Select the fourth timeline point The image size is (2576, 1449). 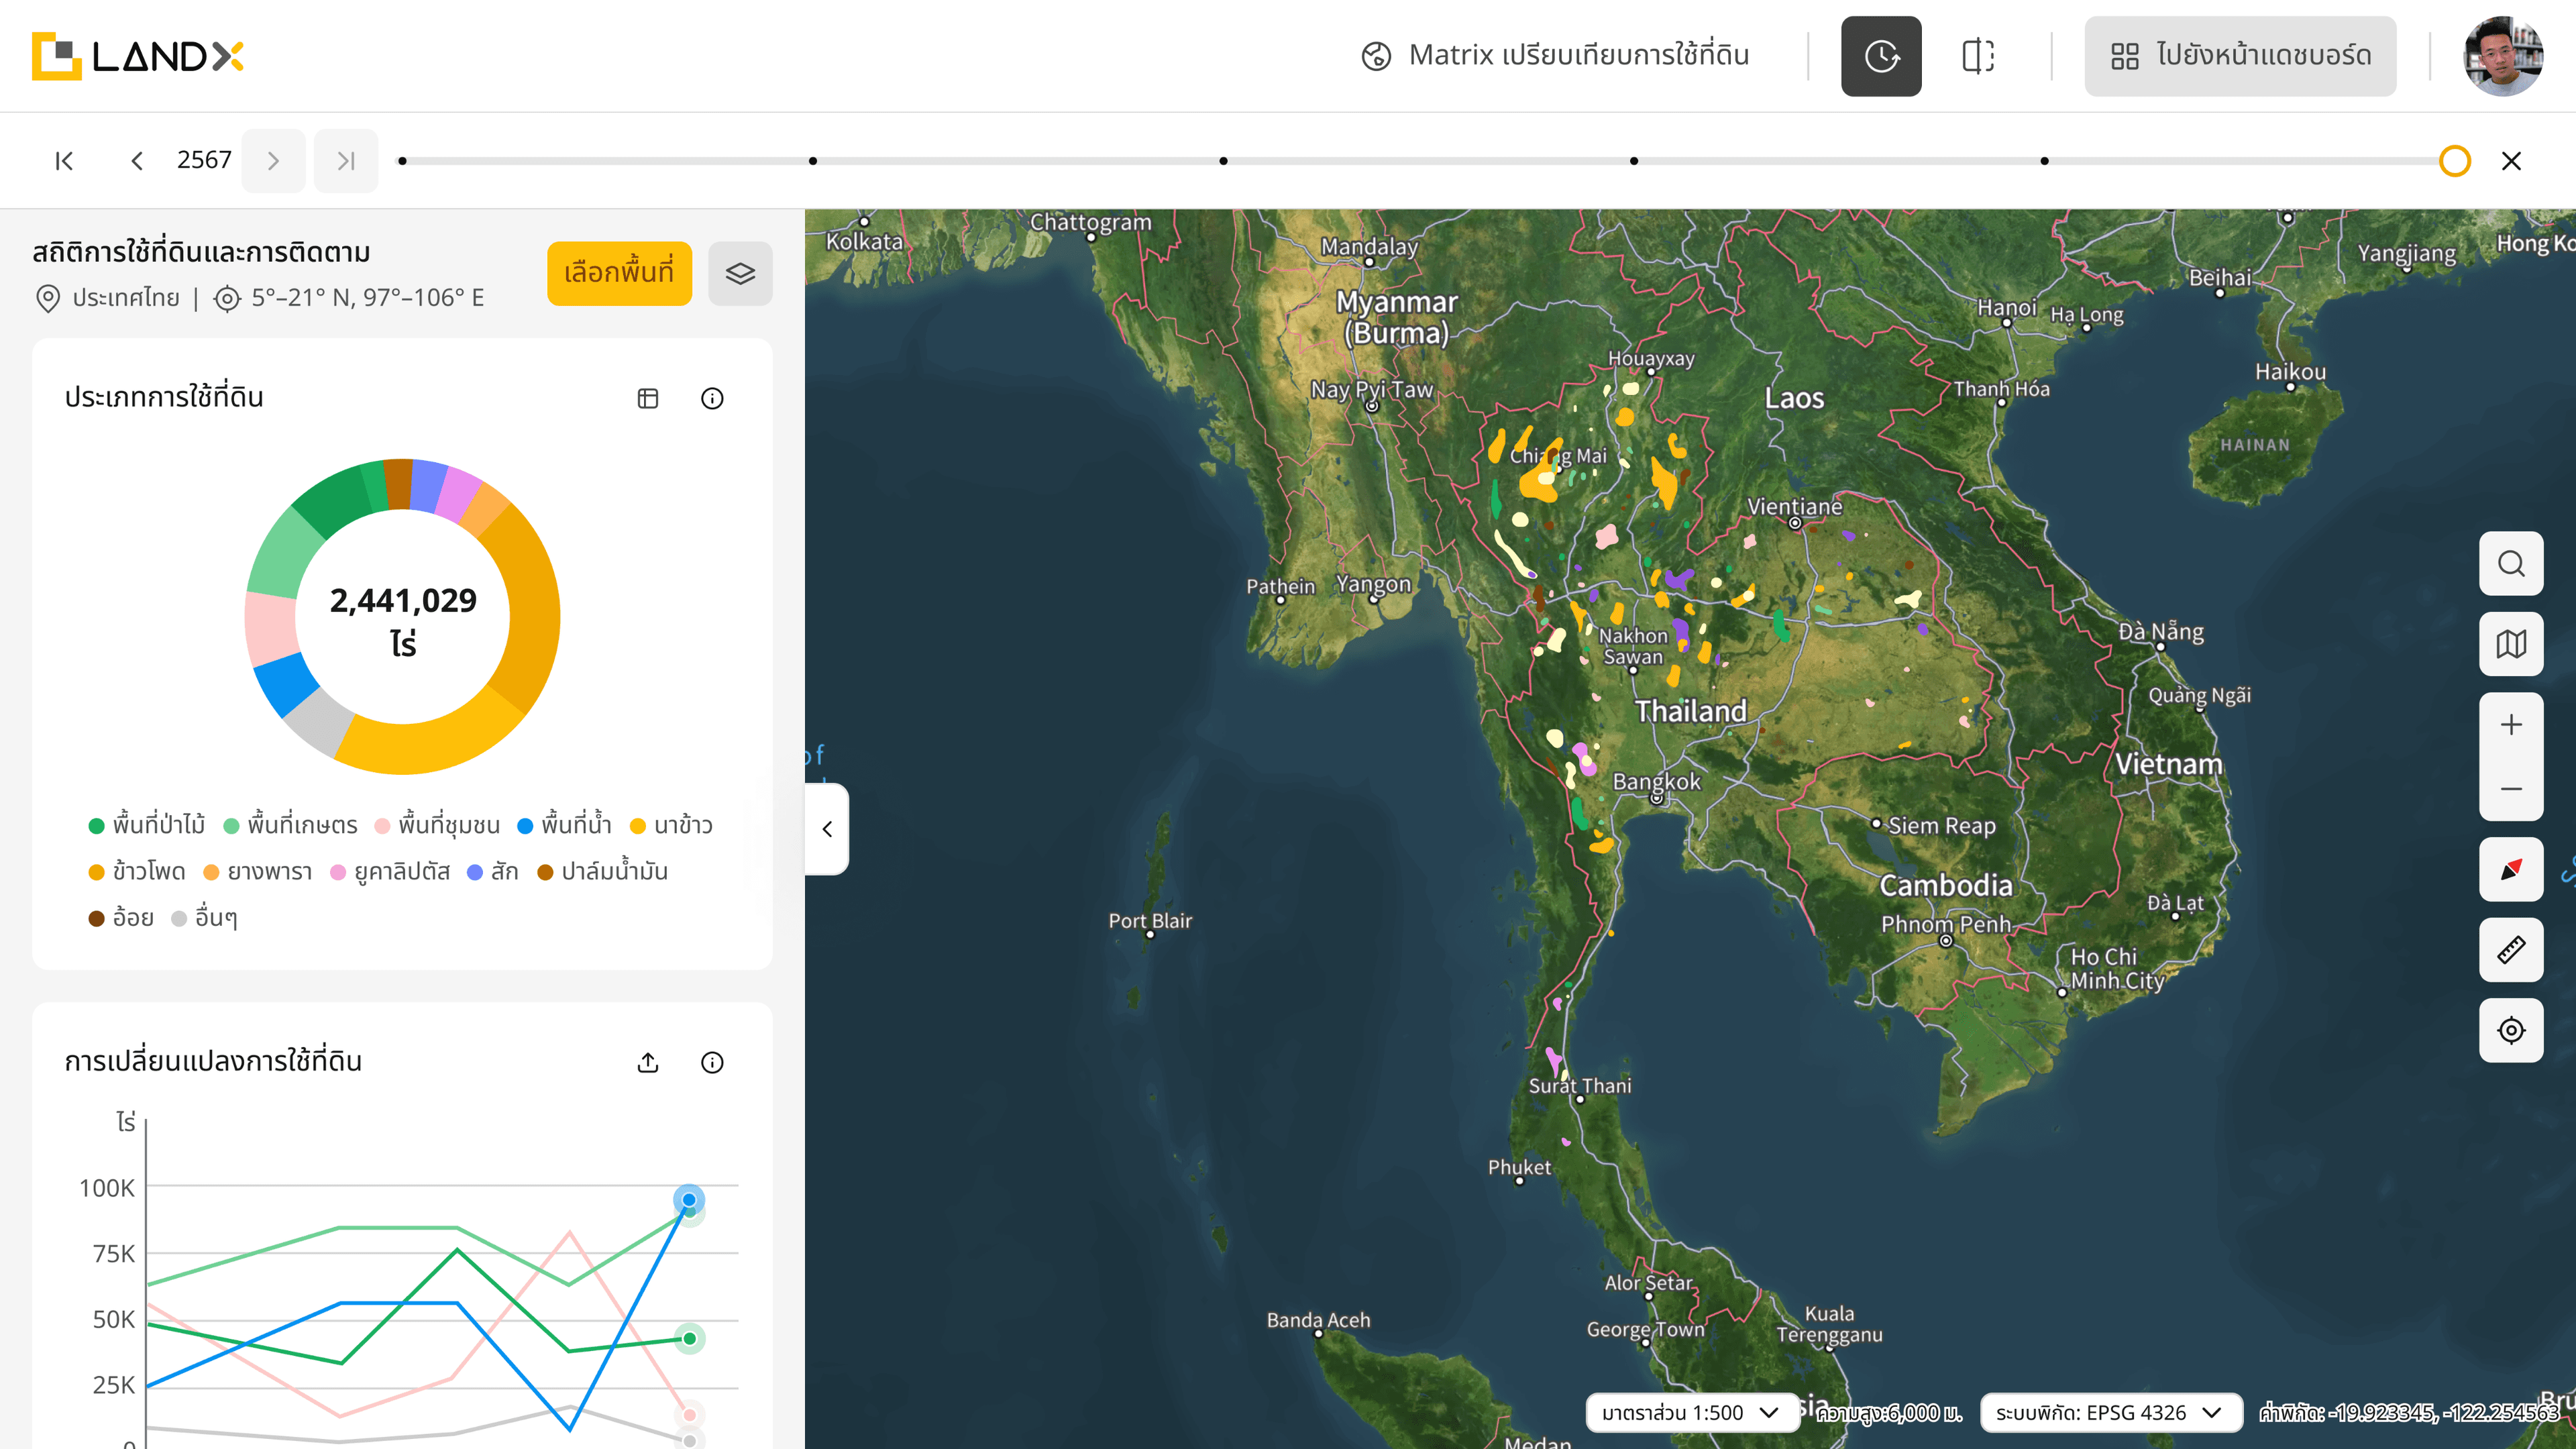coord(1634,161)
